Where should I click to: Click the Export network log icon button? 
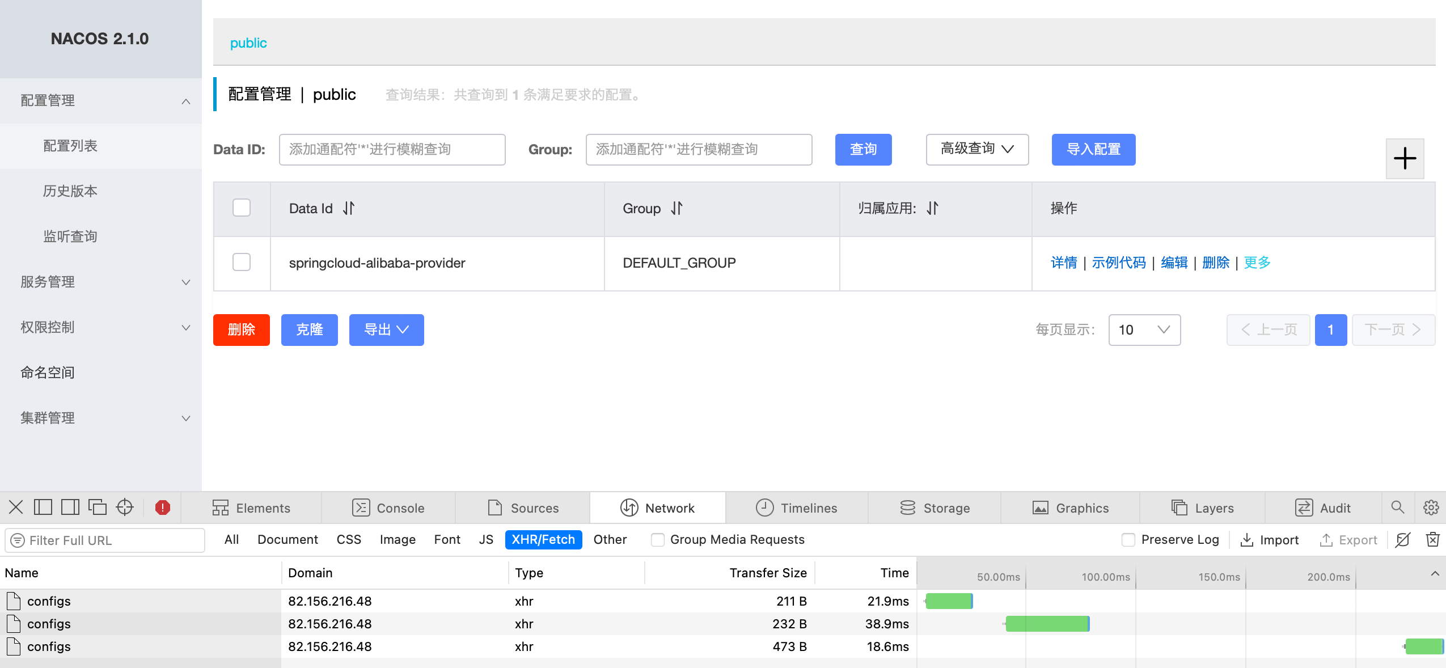(1348, 539)
